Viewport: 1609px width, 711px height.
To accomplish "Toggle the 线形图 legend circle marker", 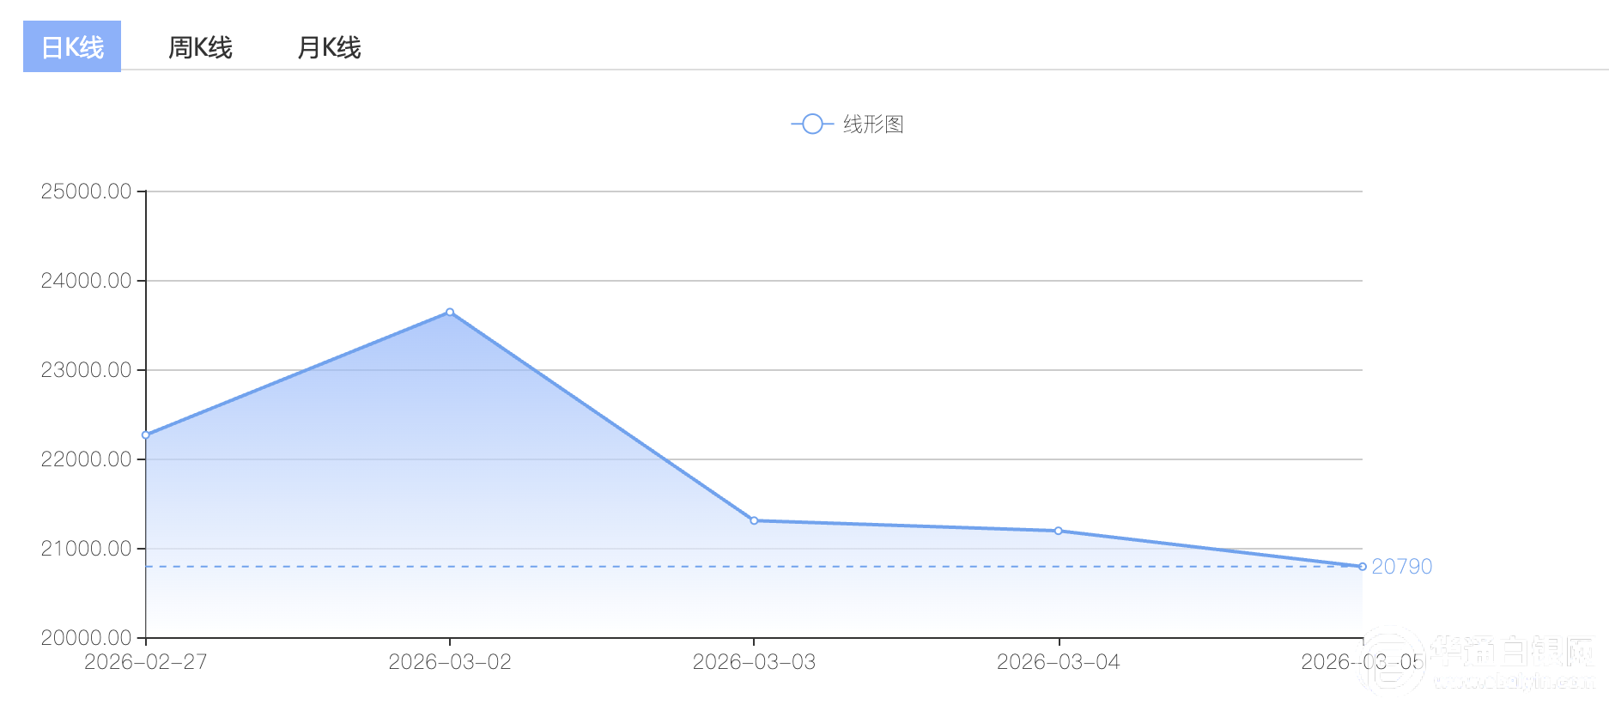I will 812,125.
